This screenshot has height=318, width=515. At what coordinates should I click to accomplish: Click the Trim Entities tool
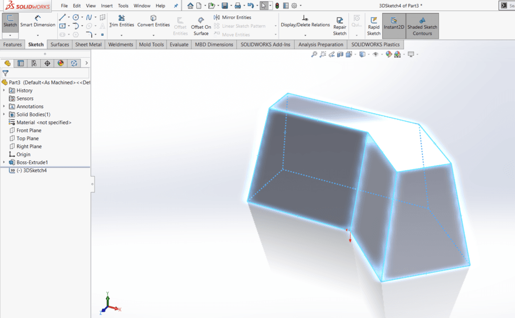122,21
